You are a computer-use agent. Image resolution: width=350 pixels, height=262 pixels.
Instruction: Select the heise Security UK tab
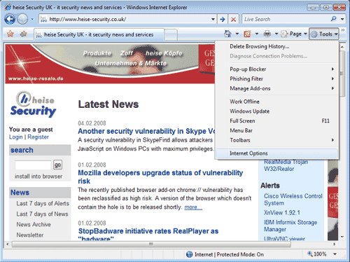(99, 34)
